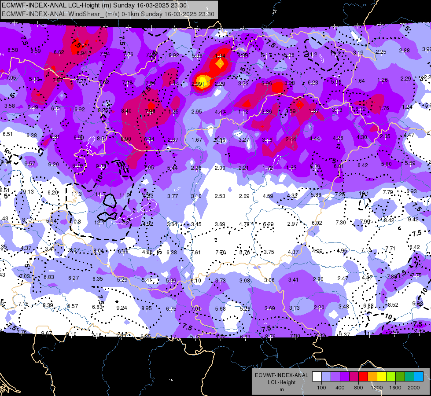Click the wind shear value "11.7"
Screen dimensions: 431x396
100,195
